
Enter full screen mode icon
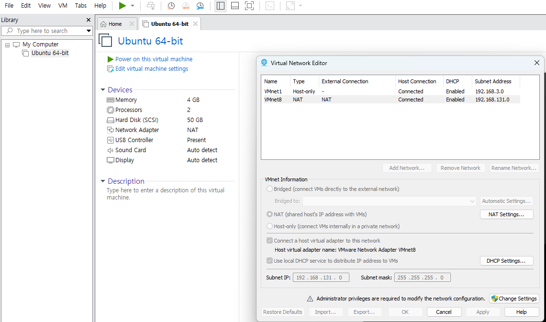click(249, 6)
